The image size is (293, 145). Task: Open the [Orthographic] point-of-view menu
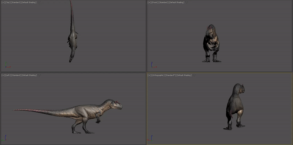pos(158,75)
